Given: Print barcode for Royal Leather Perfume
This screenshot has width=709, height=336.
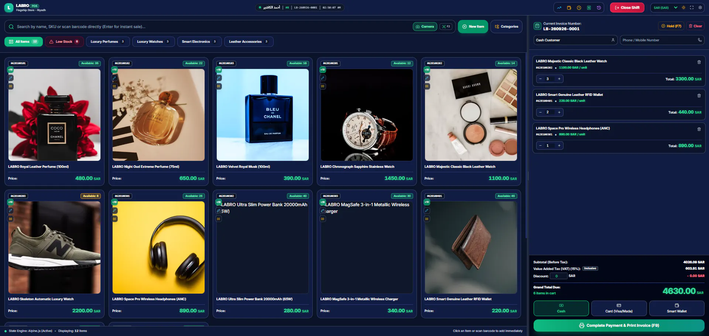Looking at the screenshot, I should pyautogui.click(x=10, y=86).
